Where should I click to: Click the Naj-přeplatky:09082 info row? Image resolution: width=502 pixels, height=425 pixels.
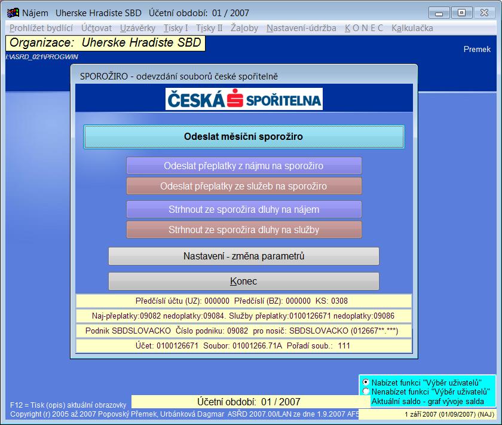click(x=244, y=316)
